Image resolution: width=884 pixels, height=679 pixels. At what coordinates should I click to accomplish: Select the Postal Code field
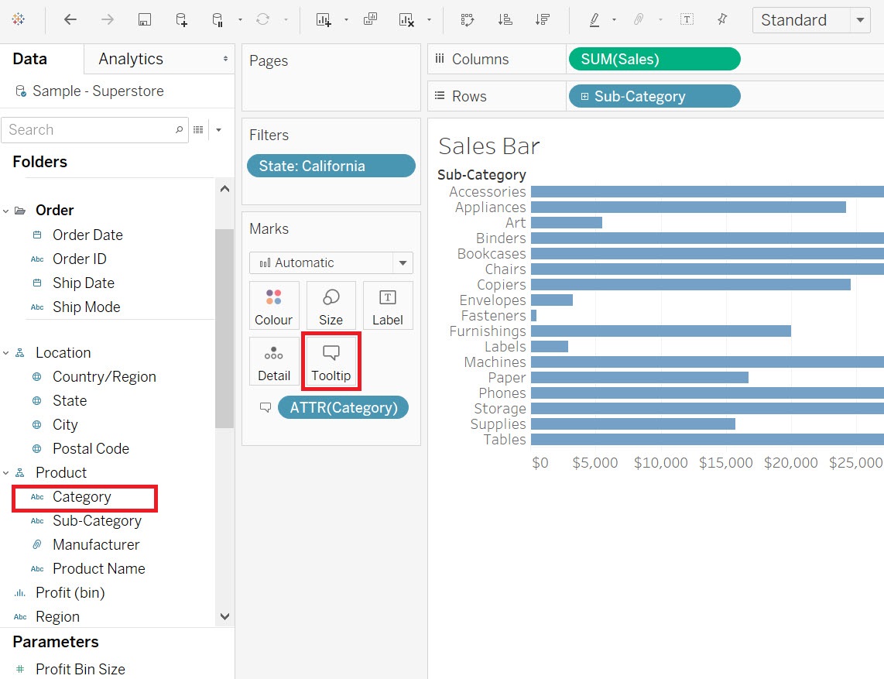[91, 448]
